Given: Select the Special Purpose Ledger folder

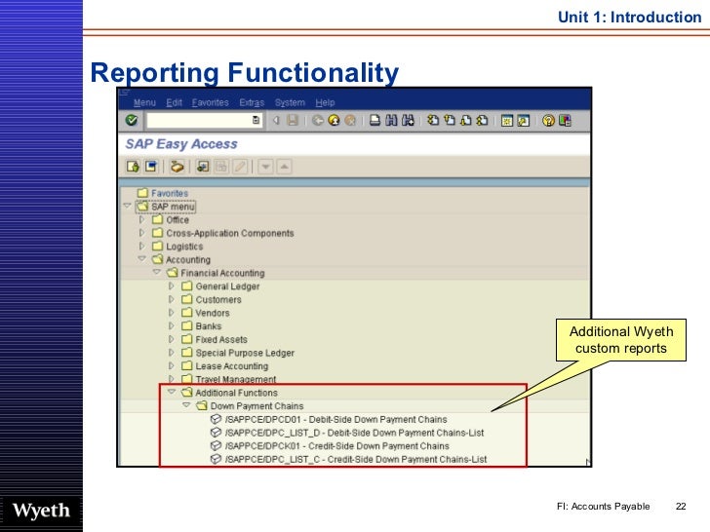Looking at the screenshot, I should coord(238,353).
